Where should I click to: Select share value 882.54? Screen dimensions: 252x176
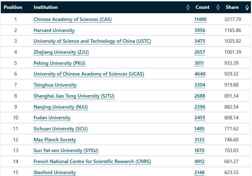231,107
